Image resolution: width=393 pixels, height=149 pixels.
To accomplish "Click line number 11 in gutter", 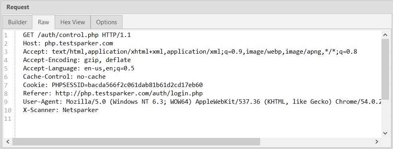I will [8, 118].
